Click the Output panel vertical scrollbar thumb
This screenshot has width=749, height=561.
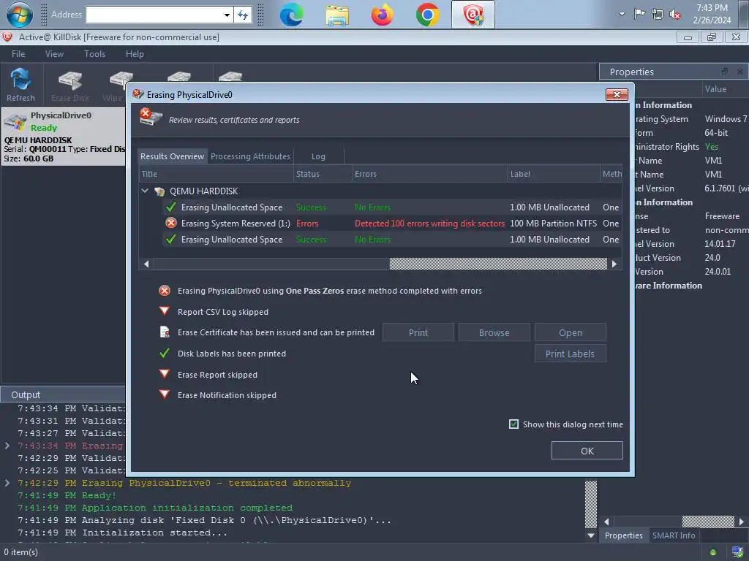[x=591, y=504]
